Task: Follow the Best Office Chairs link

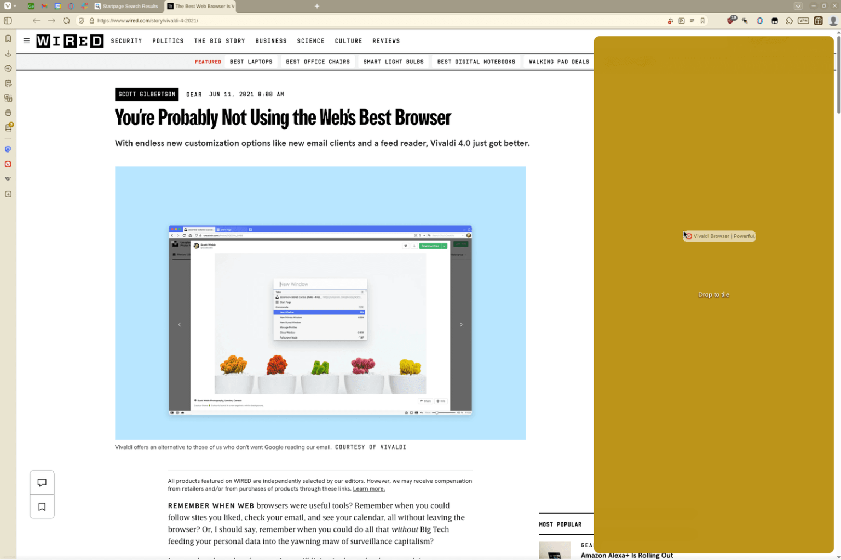Action: (318, 62)
